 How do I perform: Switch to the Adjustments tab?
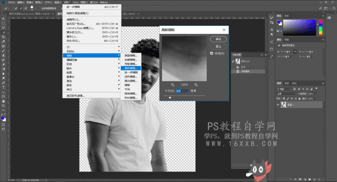coord(287,40)
